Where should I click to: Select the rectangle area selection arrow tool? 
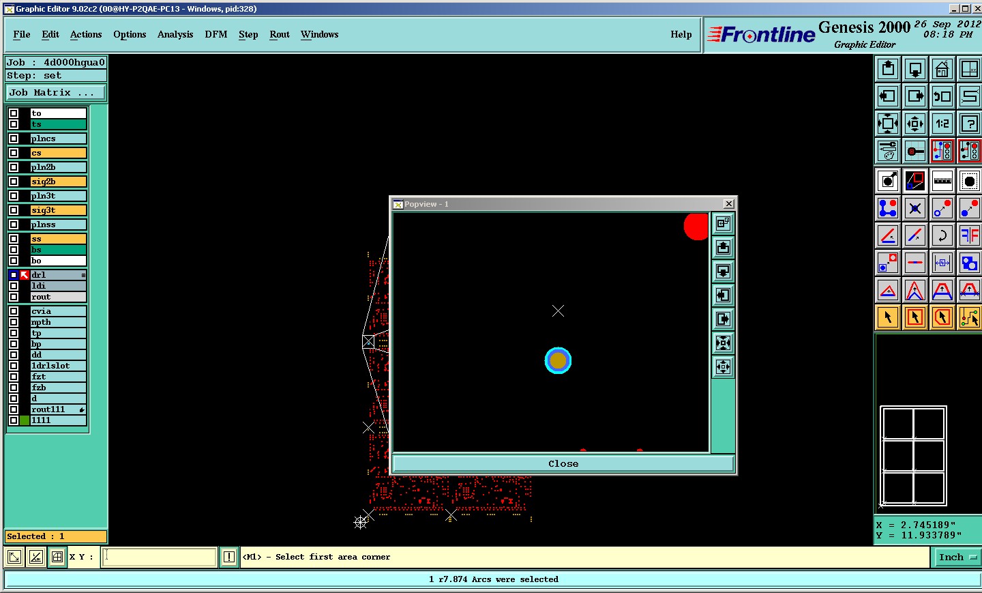(x=915, y=317)
